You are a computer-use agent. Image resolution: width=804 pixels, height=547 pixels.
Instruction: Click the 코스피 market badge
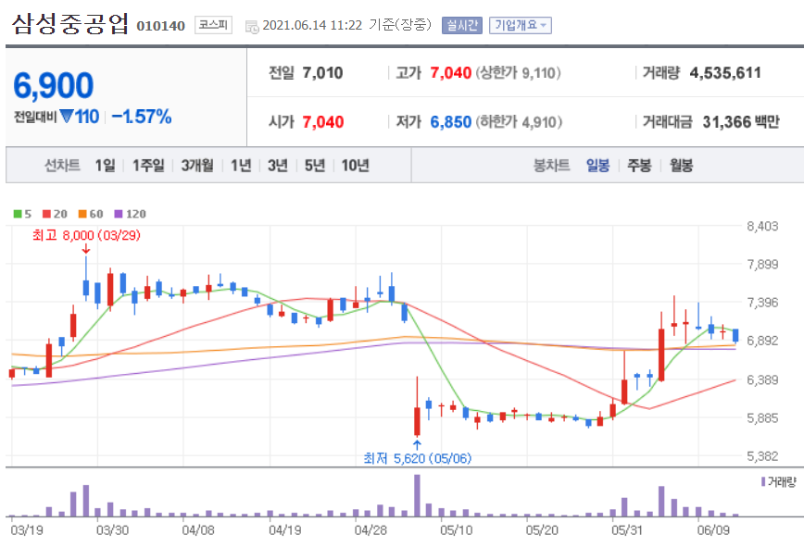point(213,25)
